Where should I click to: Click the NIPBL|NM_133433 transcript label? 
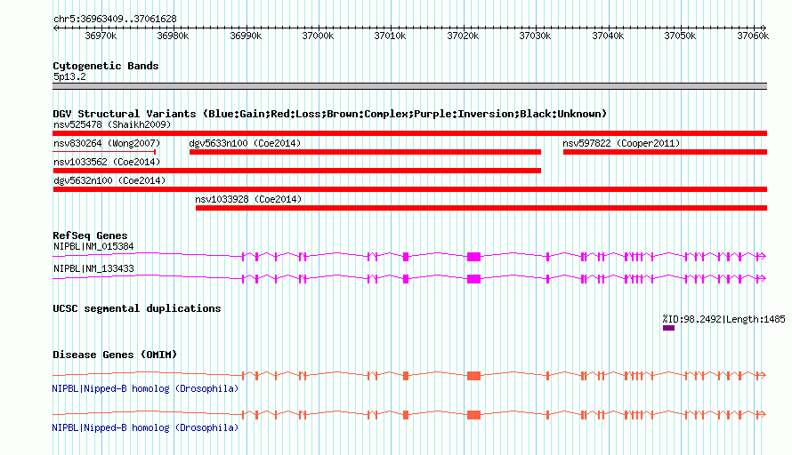point(93,269)
